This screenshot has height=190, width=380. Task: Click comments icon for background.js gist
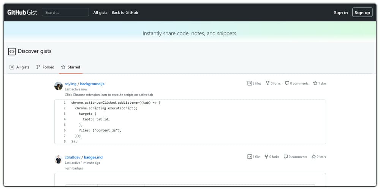(287, 83)
